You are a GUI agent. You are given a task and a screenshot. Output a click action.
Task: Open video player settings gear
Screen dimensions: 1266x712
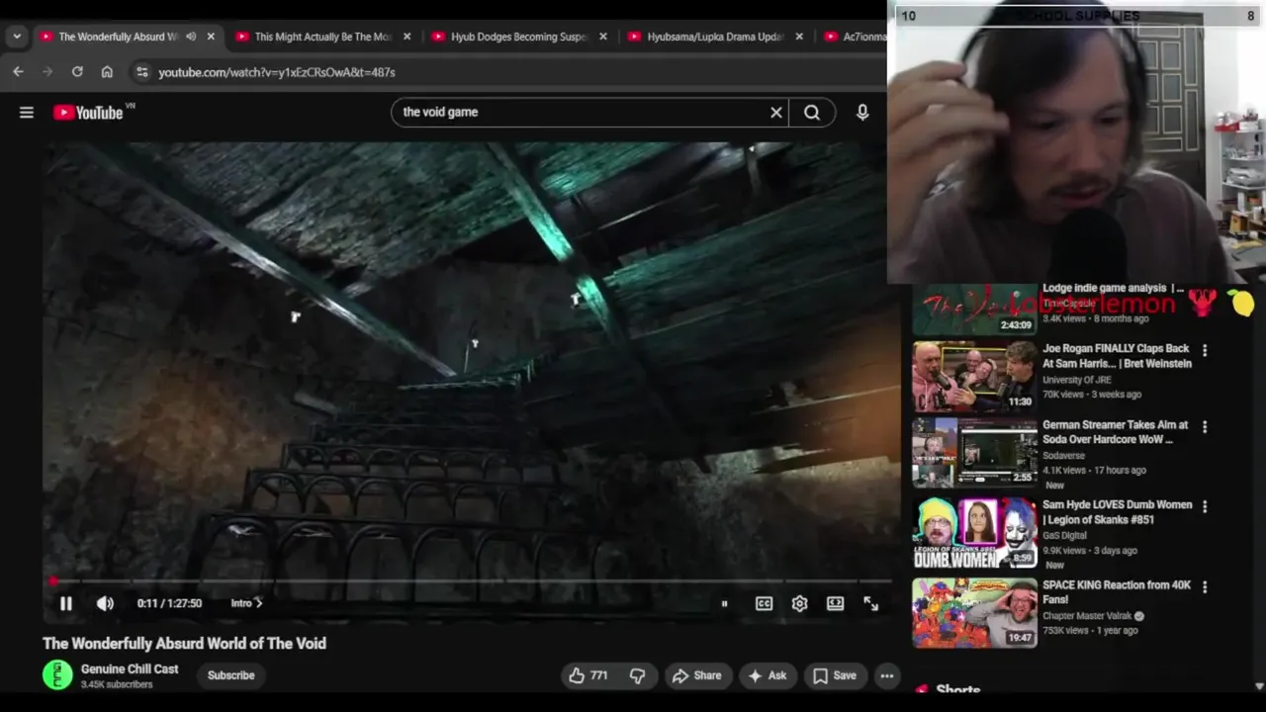click(799, 603)
